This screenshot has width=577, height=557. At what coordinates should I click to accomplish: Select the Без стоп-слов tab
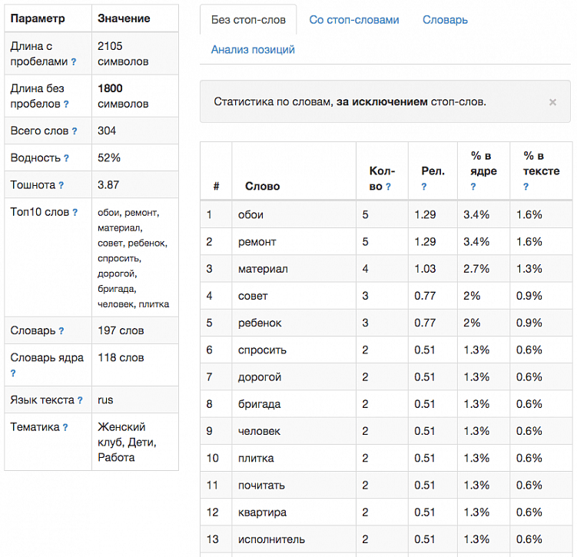coord(247,20)
